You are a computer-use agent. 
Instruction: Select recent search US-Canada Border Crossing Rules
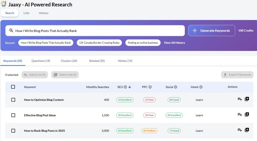click(99, 43)
